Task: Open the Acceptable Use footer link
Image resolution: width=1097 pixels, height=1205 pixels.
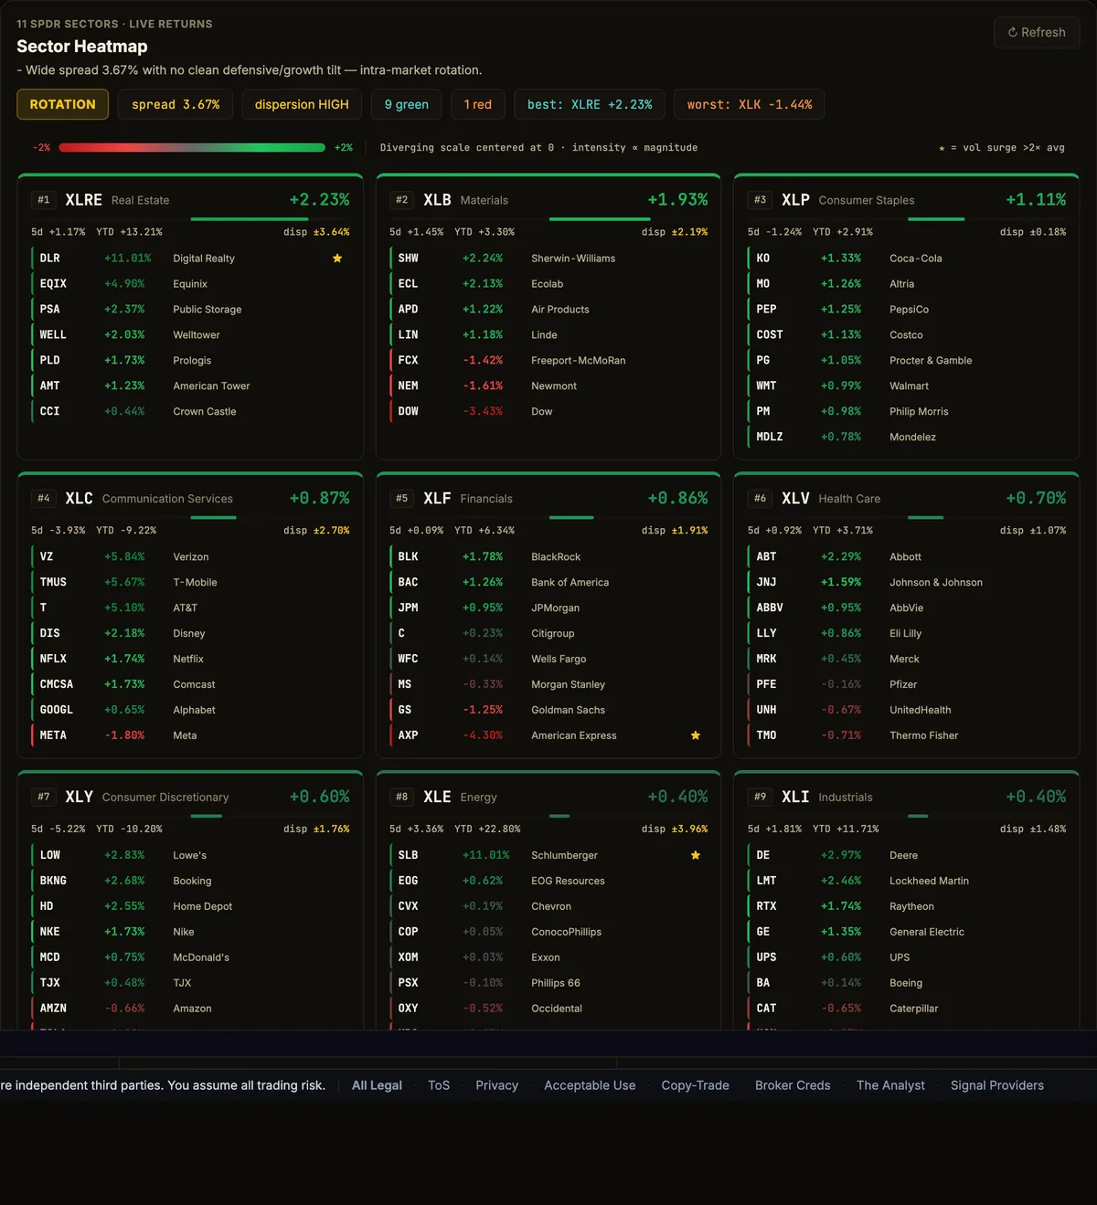Action: (x=590, y=1085)
